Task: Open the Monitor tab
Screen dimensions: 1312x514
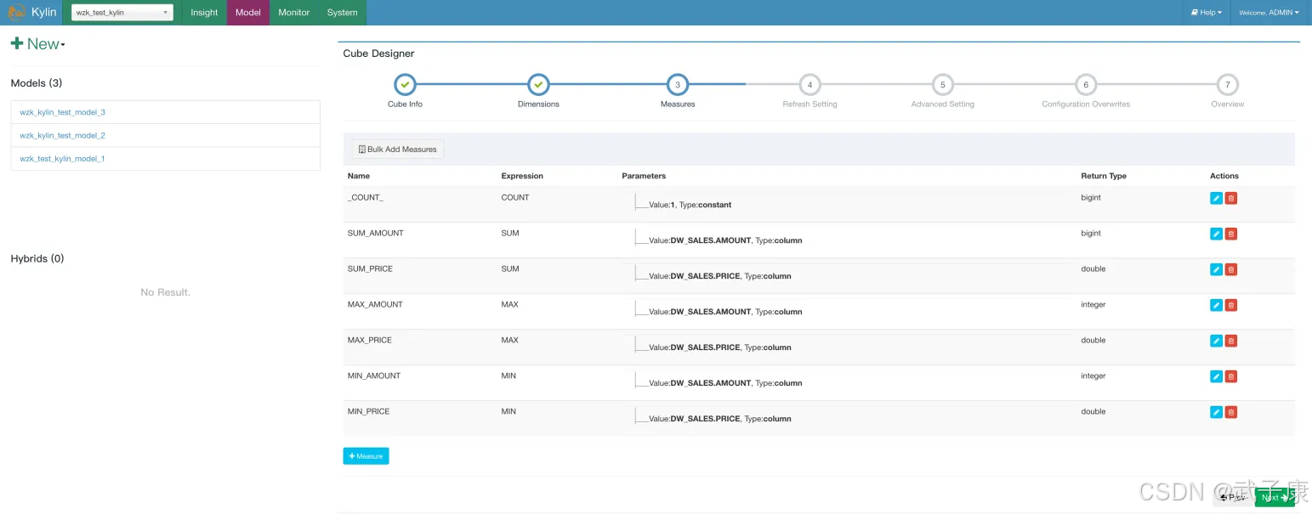Action: click(293, 13)
